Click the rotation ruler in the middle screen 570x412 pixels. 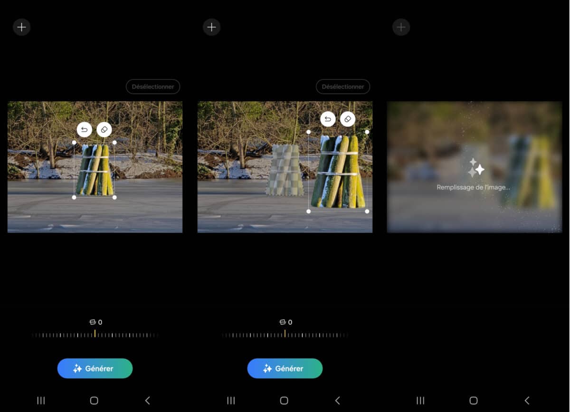tap(285, 335)
